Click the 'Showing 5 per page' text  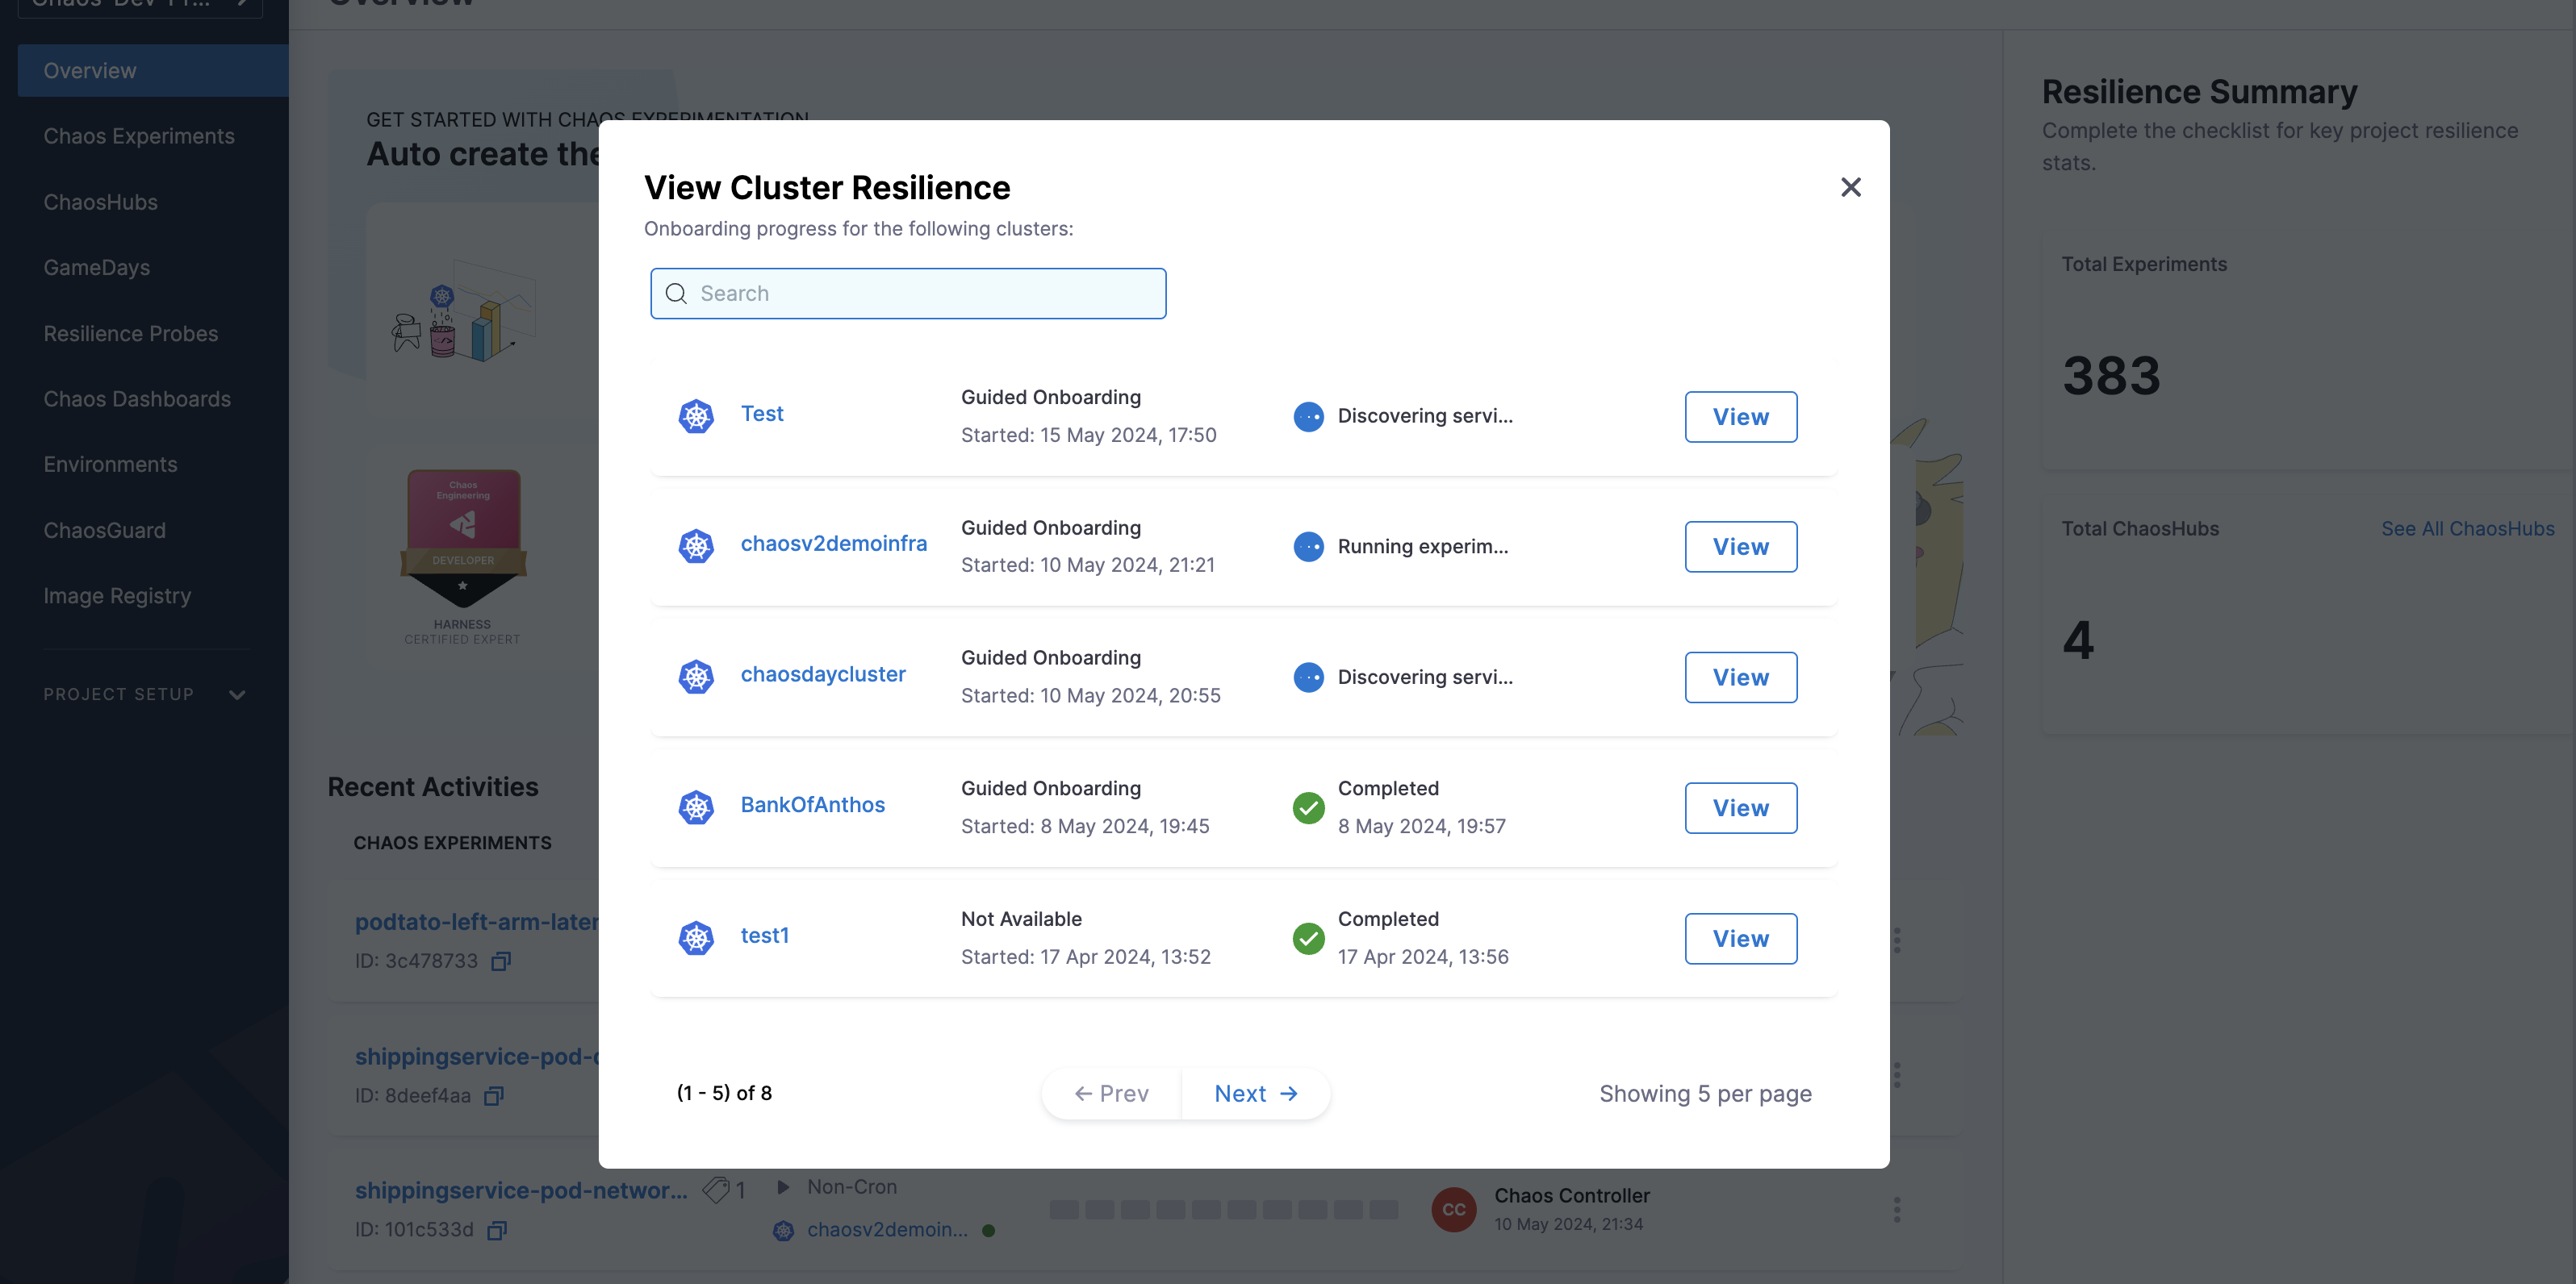point(1705,1093)
